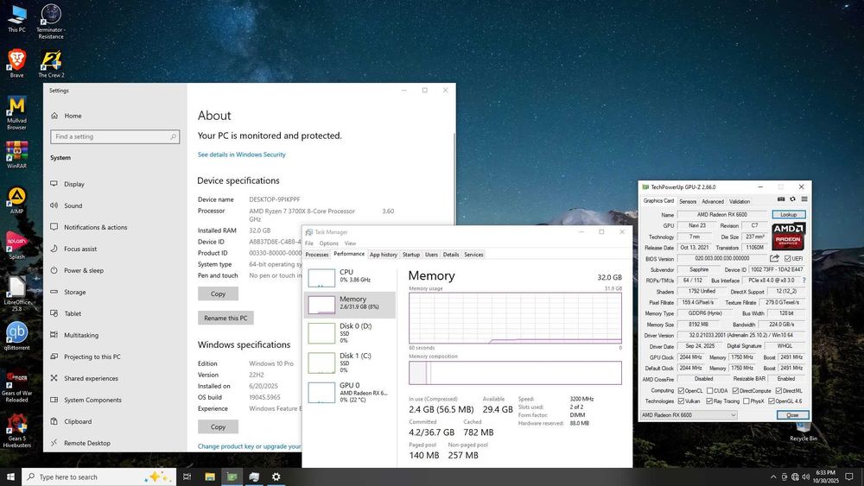
Task: Select Disk 0 (D:) performance item
Action: [350, 333]
